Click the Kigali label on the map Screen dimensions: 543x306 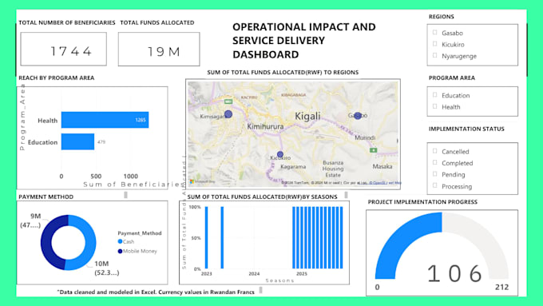[307, 116]
